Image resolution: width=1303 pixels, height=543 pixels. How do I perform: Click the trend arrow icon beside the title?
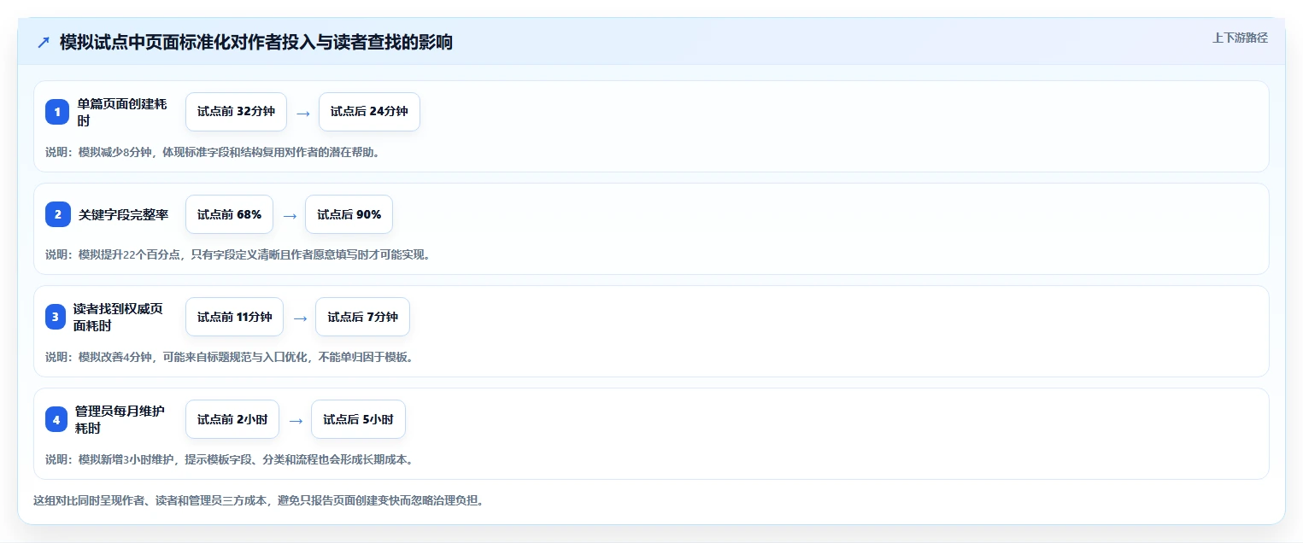click(x=44, y=42)
